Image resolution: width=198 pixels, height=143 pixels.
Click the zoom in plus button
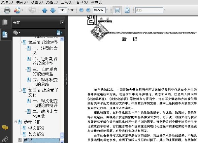(88, 10)
